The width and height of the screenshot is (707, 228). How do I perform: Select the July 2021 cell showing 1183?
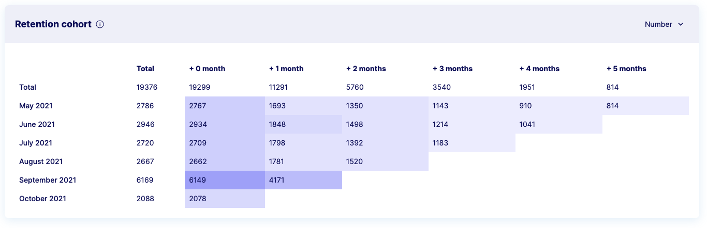[472, 143]
